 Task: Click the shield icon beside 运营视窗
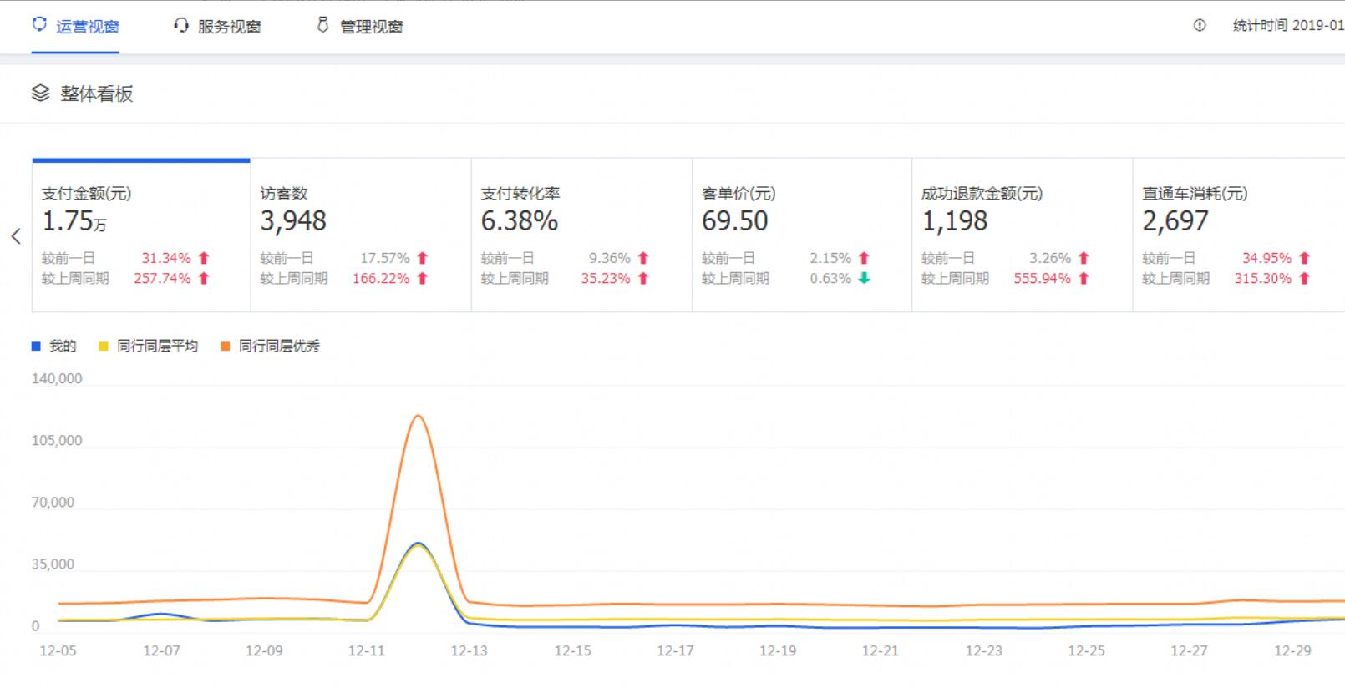[x=39, y=24]
